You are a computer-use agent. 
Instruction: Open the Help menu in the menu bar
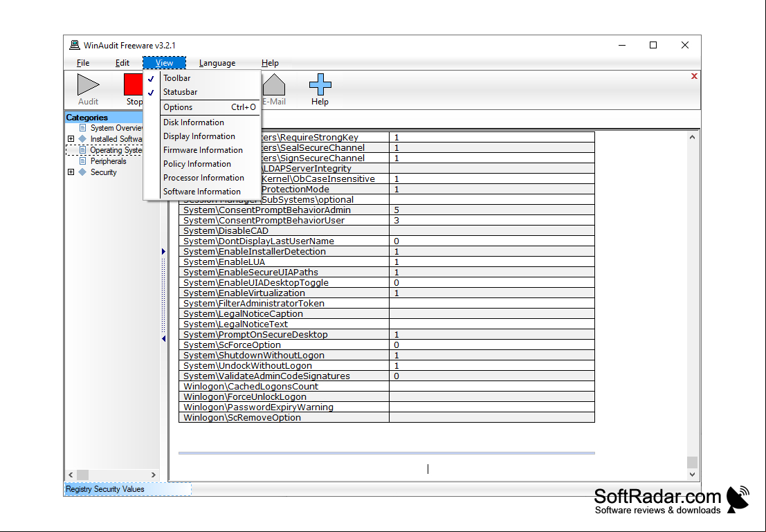[270, 63]
